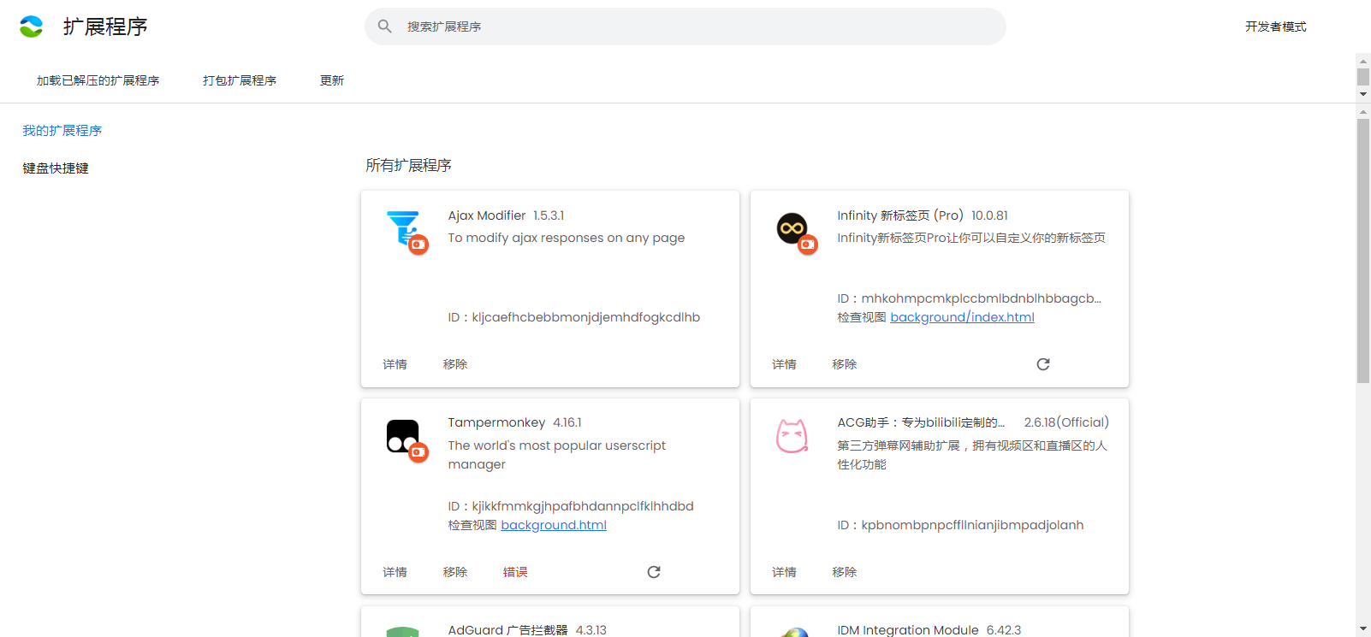
Task: Click the 开发者模式 label
Action: [1275, 27]
